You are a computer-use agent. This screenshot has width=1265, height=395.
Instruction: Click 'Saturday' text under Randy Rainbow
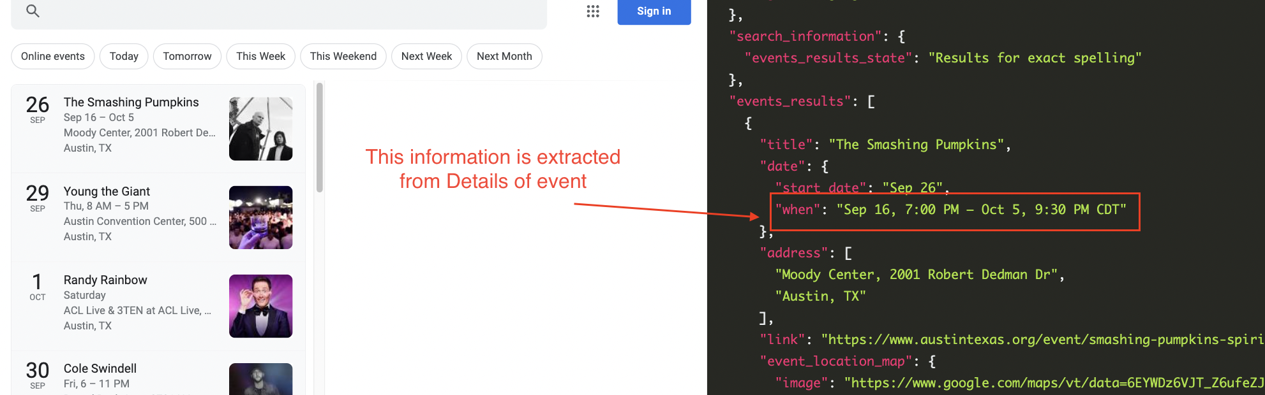tap(85, 295)
